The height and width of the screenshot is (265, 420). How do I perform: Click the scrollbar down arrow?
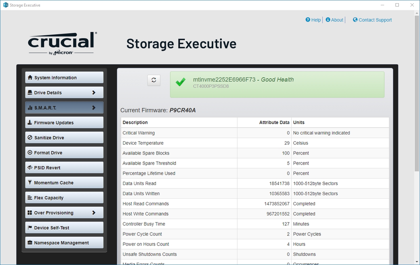tap(417, 261)
